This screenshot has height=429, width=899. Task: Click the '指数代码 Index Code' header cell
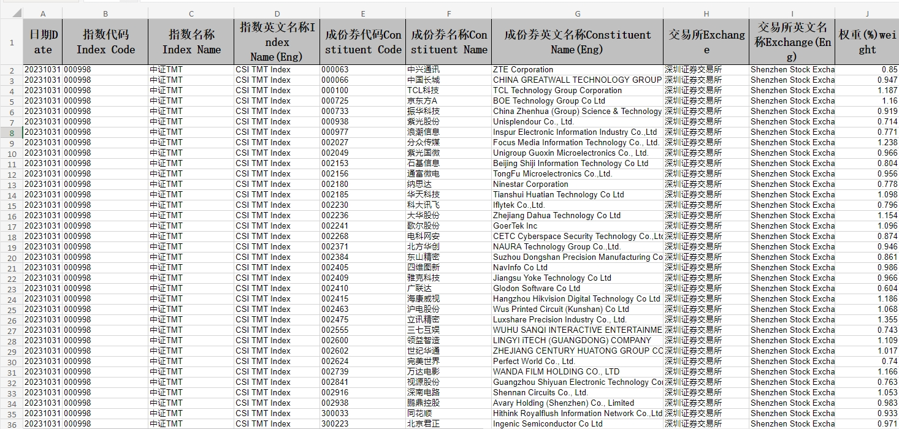(105, 42)
